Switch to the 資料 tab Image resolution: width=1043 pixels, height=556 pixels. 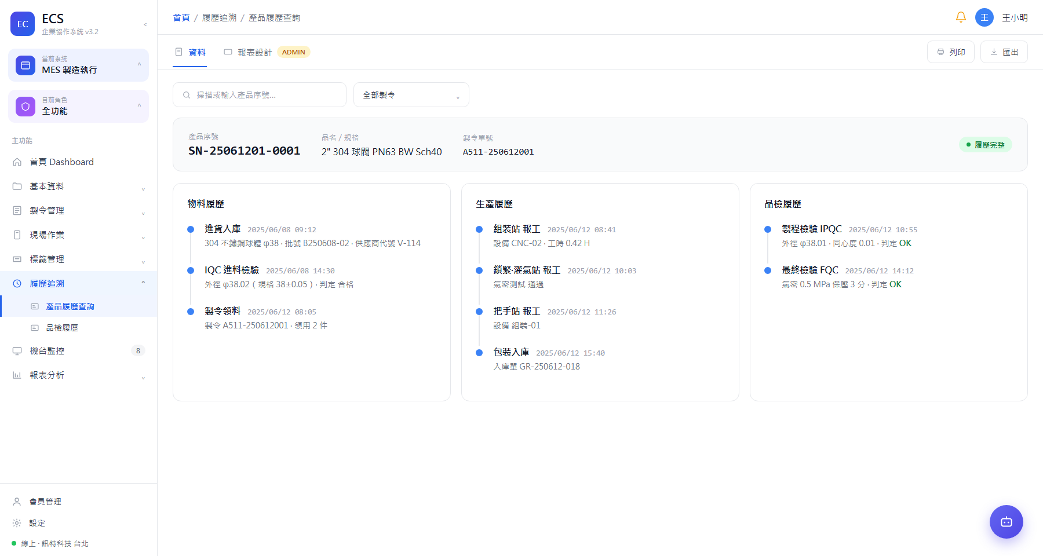pos(190,52)
